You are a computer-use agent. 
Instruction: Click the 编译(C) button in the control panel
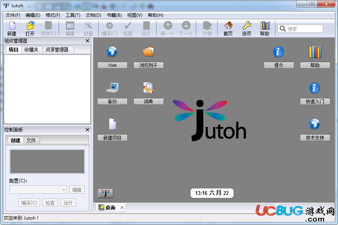[x=29, y=203]
